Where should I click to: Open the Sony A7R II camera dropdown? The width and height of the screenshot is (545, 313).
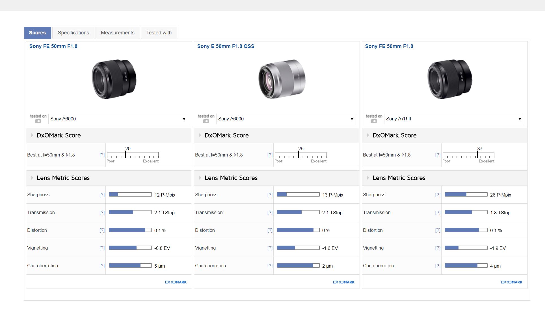(454, 119)
